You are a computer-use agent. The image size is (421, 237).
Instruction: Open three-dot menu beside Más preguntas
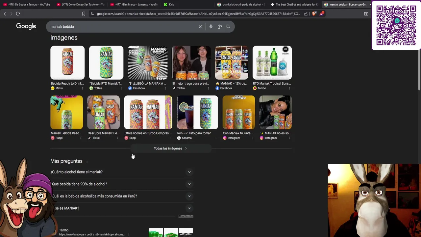pos(87,161)
